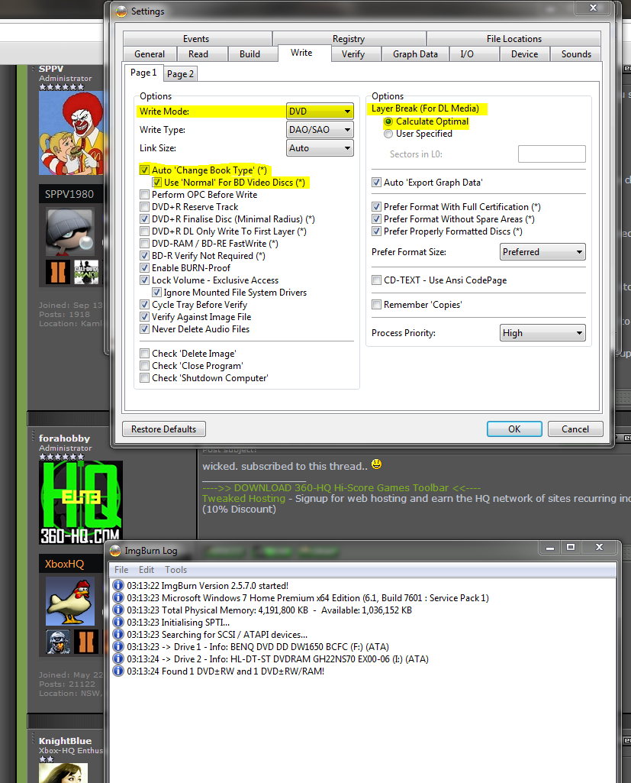Open the Process Priority dropdown

(x=542, y=333)
